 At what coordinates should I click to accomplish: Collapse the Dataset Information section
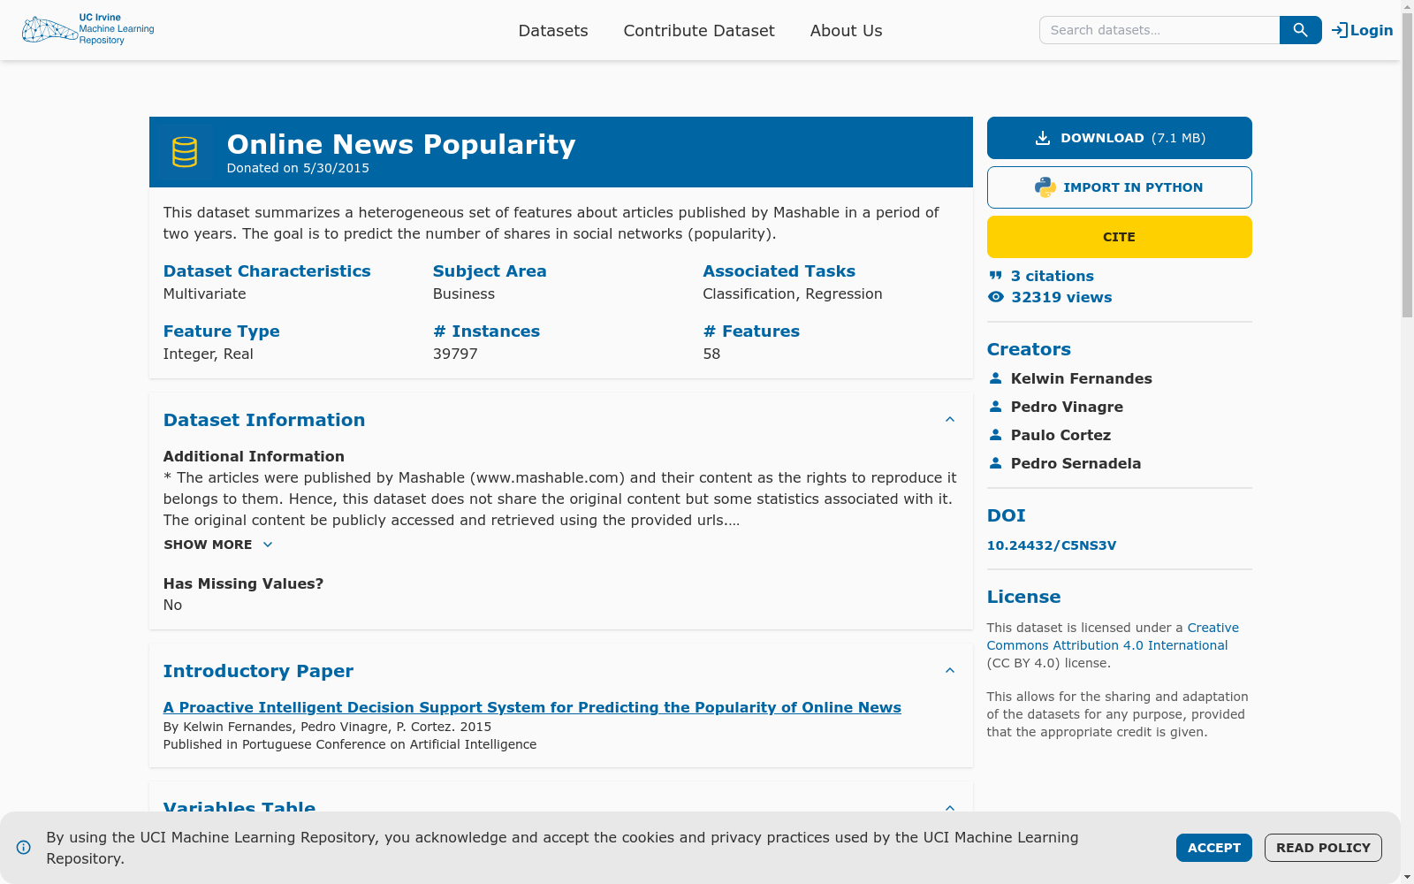[x=950, y=420]
